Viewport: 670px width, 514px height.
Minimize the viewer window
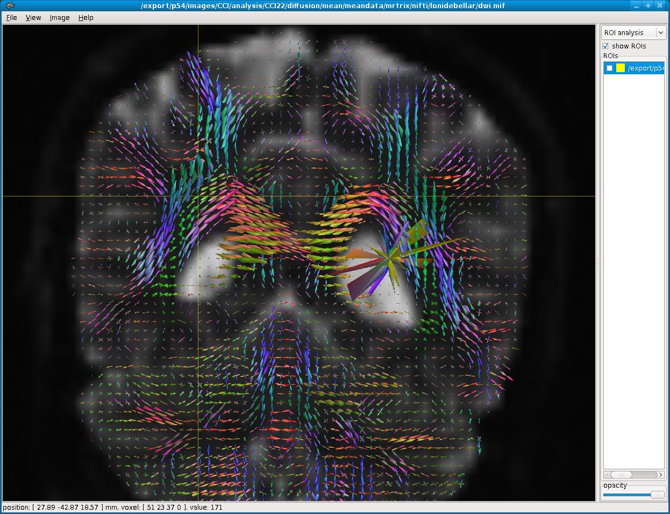click(x=637, y=6)
